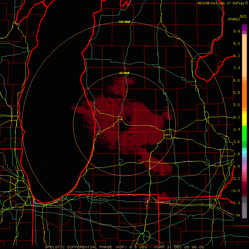Image resolution: width=249 pixels, height=249 pixels.
Task: Click the 4.2 value on the legend
Action: tap(237, 117)
